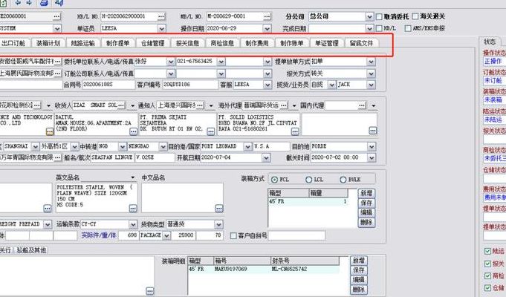Open ellipsis lookup for 通知人 field
Screen dimensions: 506x297
(200, 105)
